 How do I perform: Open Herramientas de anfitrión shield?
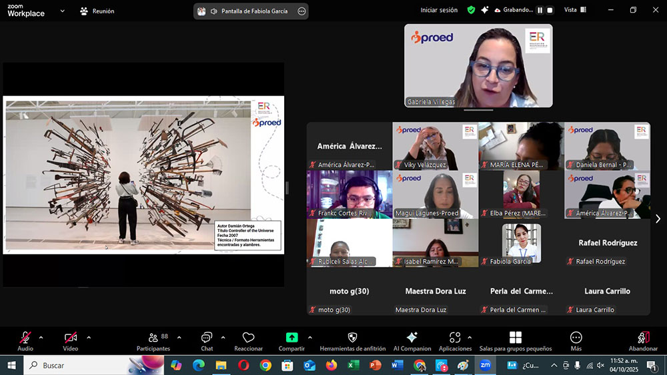pyautogui.click(x=353, y=342)
